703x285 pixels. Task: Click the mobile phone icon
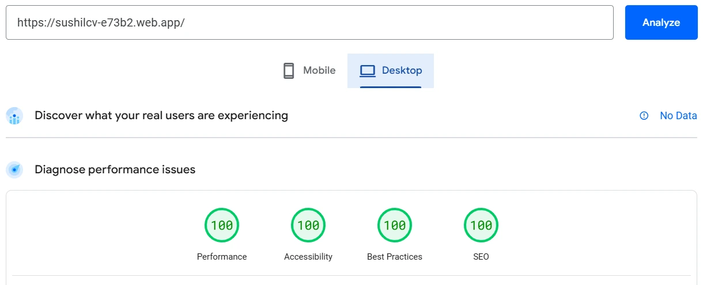click(289, 71)
